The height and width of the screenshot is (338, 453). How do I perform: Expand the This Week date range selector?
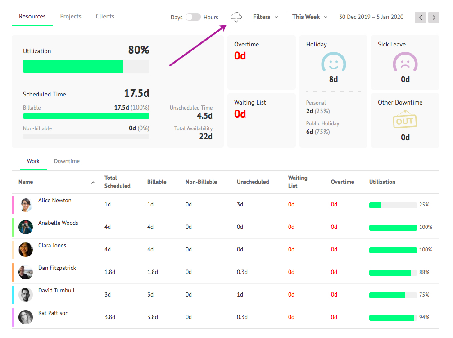tap(309, 17)
